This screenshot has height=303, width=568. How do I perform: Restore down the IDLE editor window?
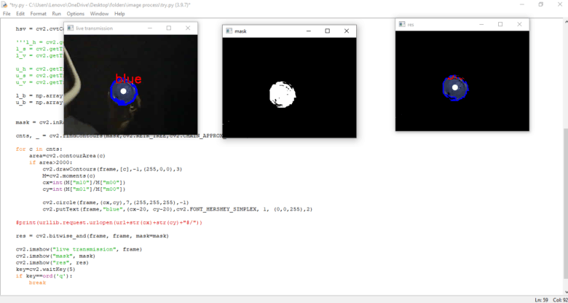pyautogui.click(x=541, y=4)
